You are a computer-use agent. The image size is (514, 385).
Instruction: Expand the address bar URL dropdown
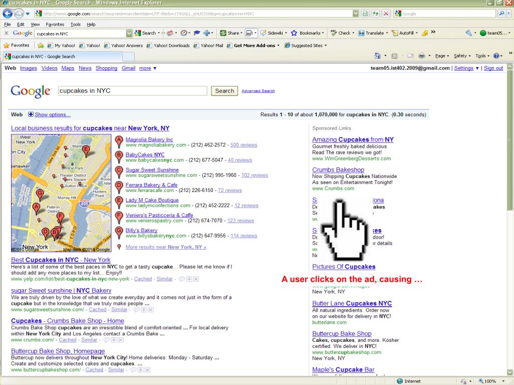coord(356,14)
